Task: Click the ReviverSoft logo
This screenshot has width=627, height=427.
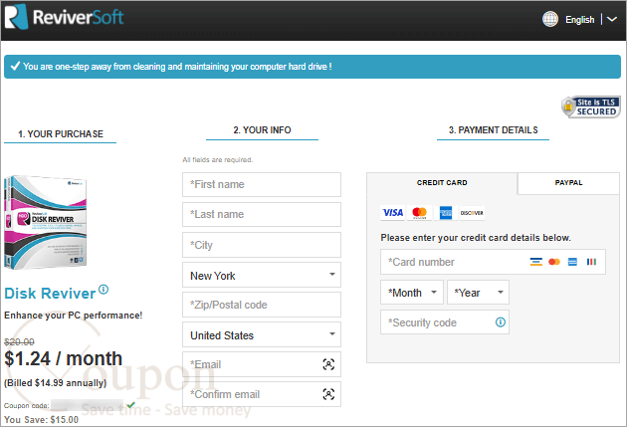Action: click(x=64, y=17)
